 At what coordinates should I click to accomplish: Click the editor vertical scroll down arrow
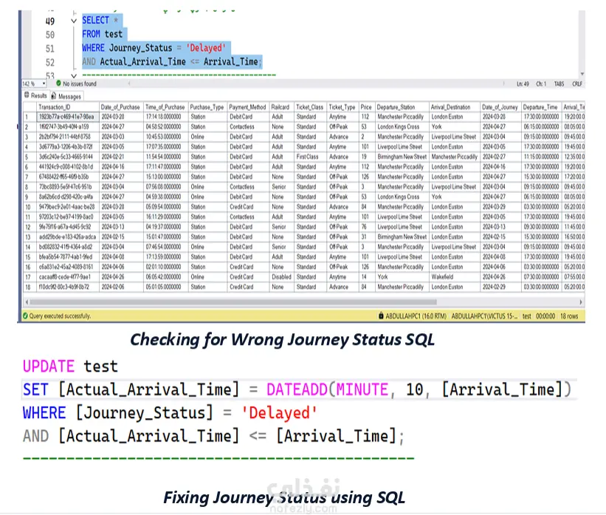(x=582, y=74)
